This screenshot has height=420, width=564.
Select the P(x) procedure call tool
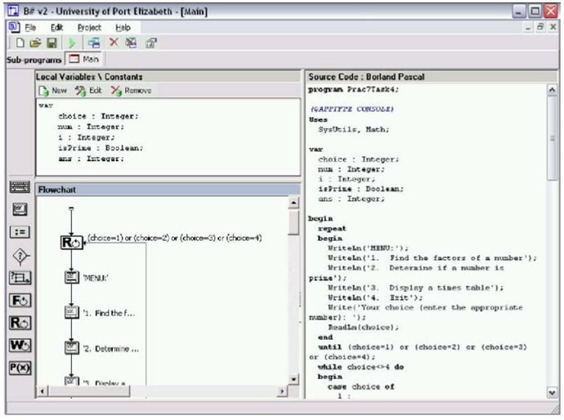20,367
